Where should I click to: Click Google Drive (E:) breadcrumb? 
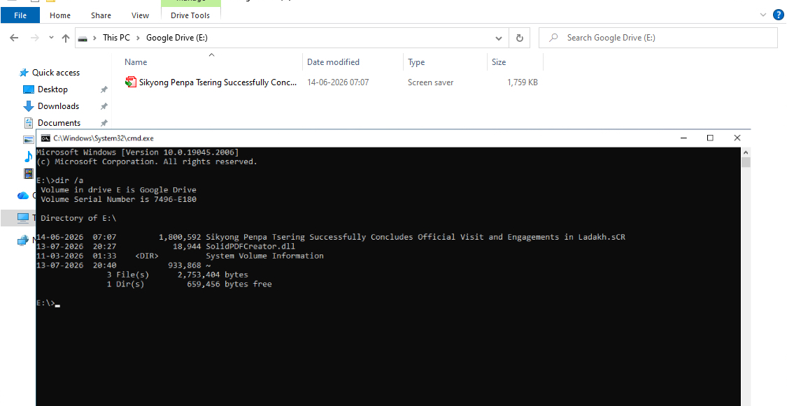tap(177, 38)
